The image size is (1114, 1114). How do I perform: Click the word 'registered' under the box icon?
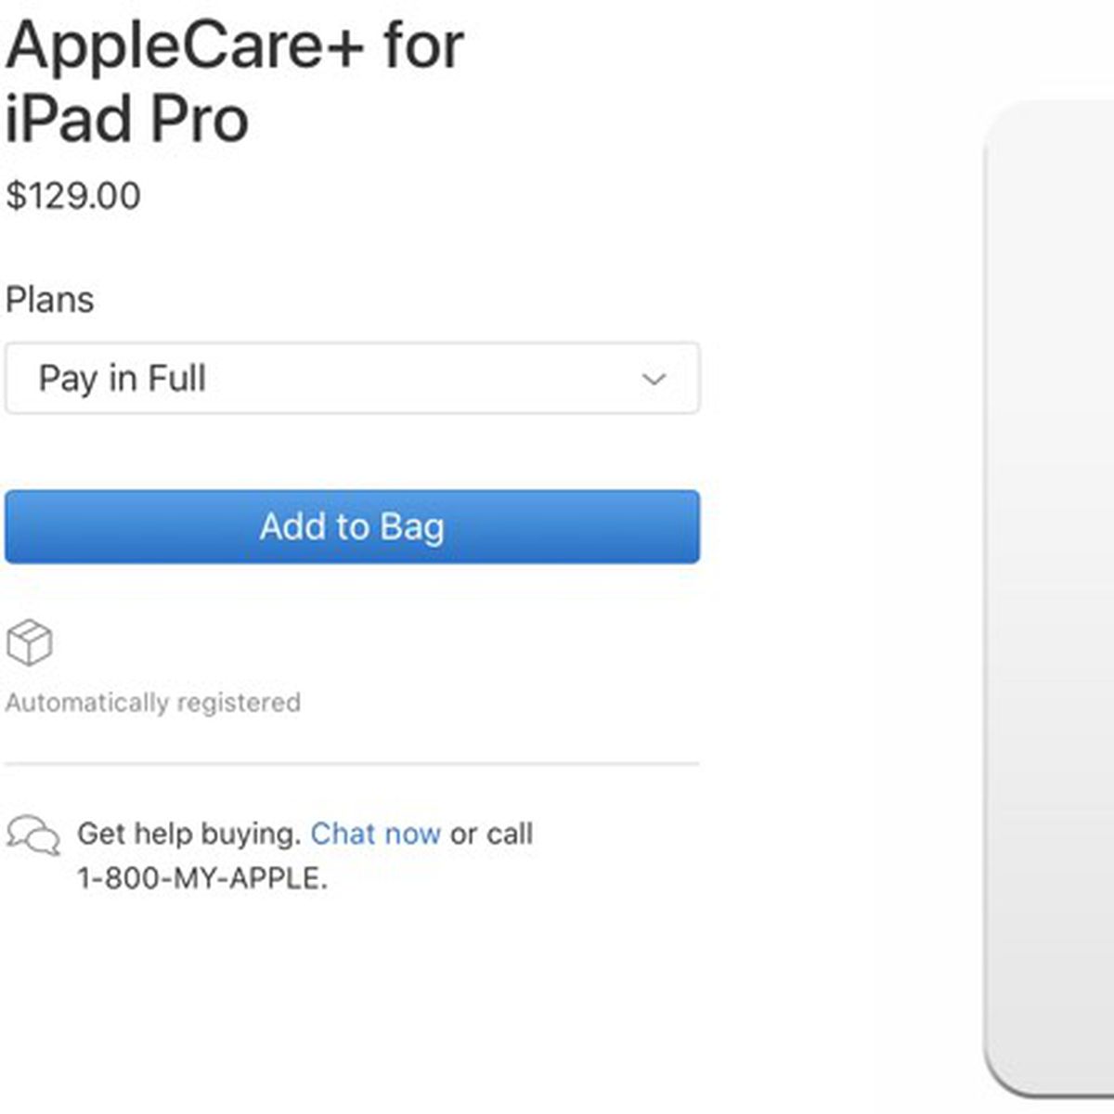[x=239, y=703]
